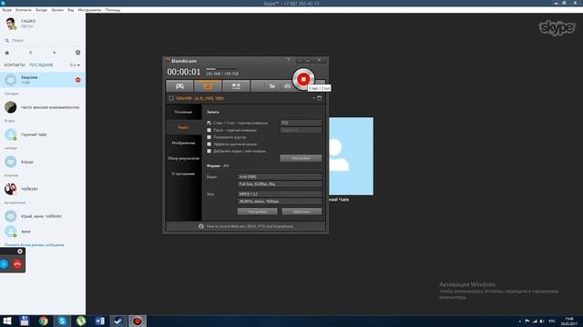Close the mini call widget with the X icon
The height and width of the screenshot is (327, 583).
20,252
